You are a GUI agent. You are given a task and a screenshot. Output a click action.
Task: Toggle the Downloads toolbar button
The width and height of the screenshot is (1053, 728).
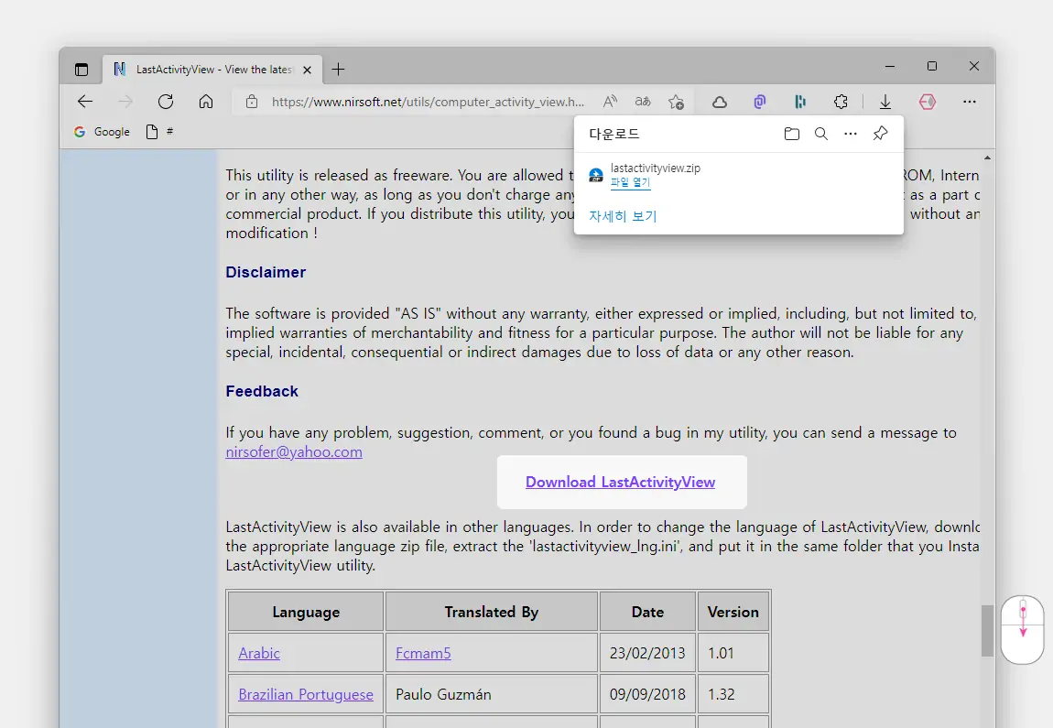885,102
